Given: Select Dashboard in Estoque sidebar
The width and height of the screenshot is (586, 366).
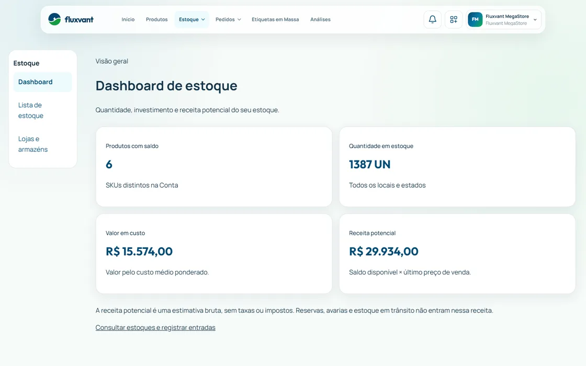Looking at the screenshot, I should click(x=42, y=82).
